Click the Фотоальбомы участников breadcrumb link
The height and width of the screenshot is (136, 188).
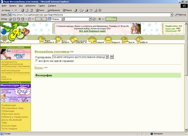click(x=52, y=51)
